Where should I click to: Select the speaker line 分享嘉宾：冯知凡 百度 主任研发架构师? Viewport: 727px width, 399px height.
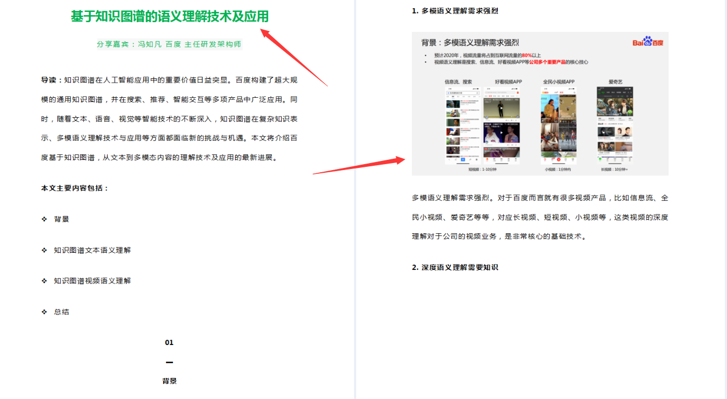[x=169, y=44]
